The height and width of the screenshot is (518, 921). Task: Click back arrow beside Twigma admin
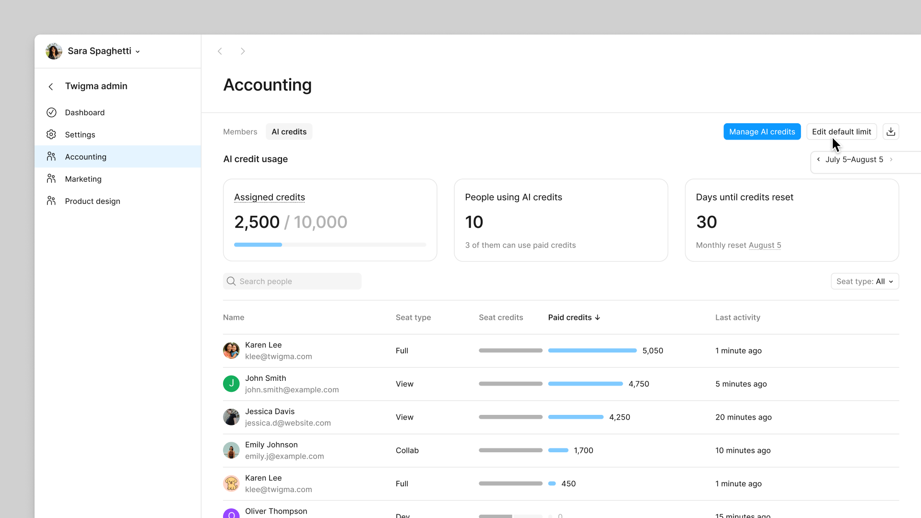click(51, 86)
